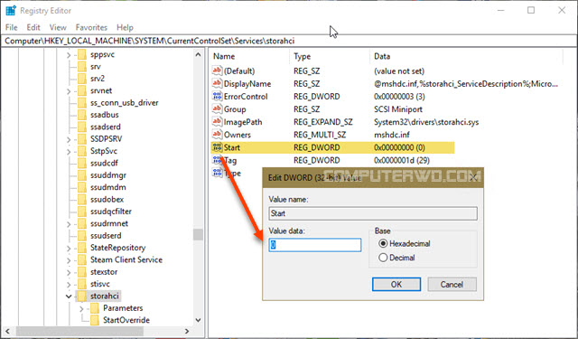Open the File menu
Viewport: 578px width, 339px height.
(11, 27)
